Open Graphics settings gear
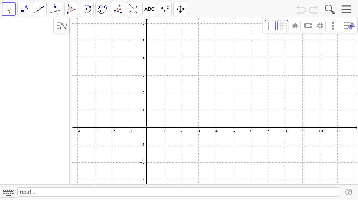Screen dimensions: 358x200 click(320, 26)
